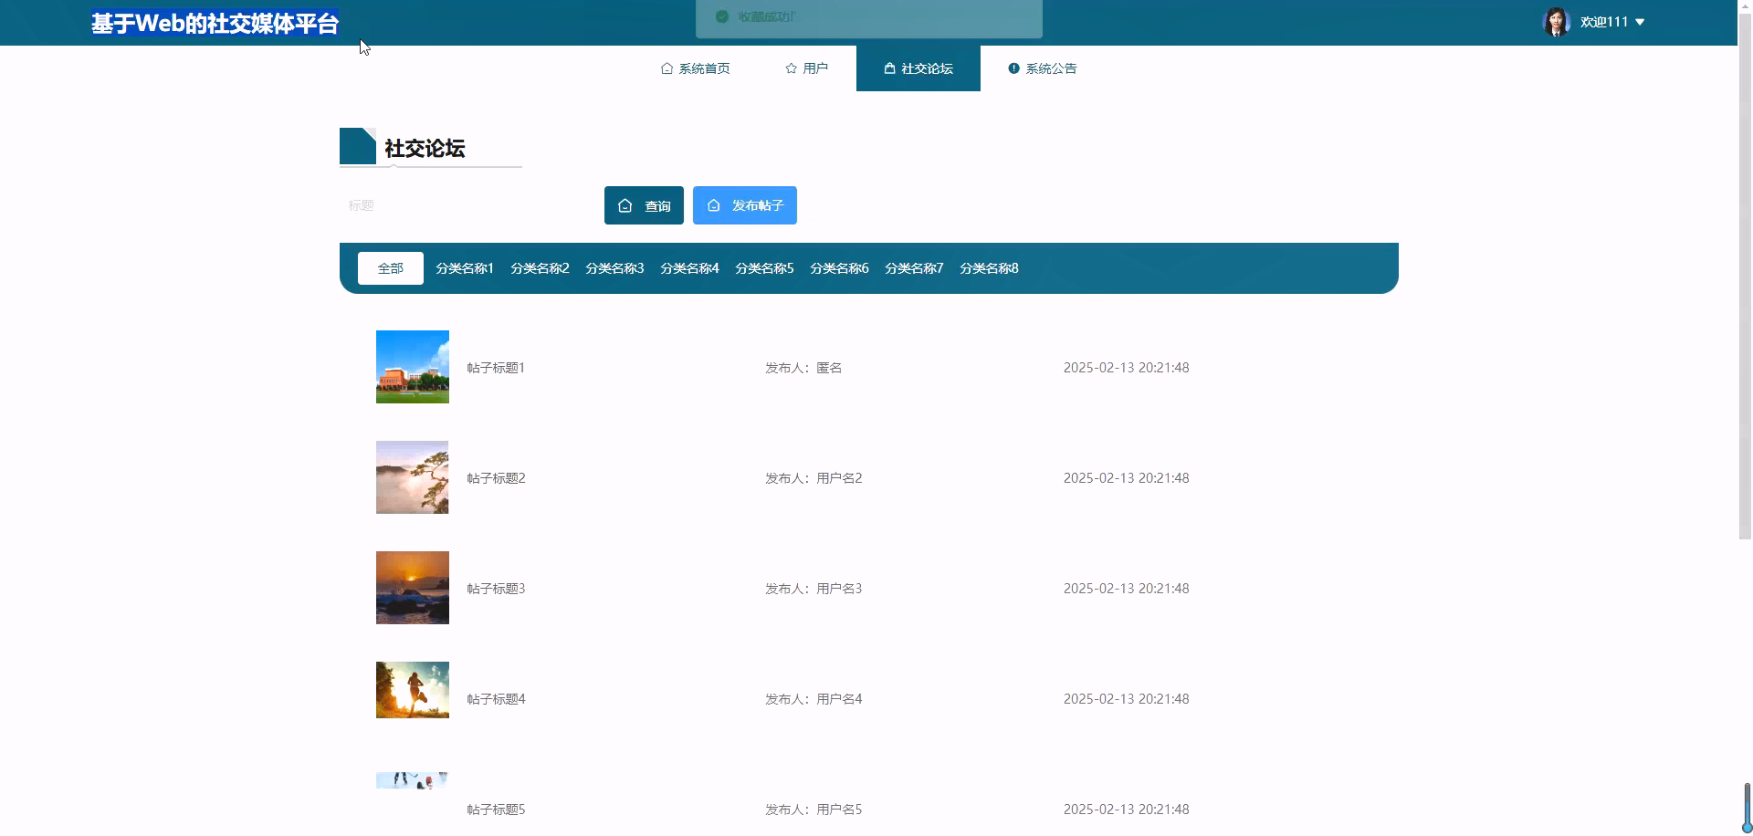This screenshot has width=1753, height=836.
Task: Open the 用户 navigation tab
Action: [806, 68]
